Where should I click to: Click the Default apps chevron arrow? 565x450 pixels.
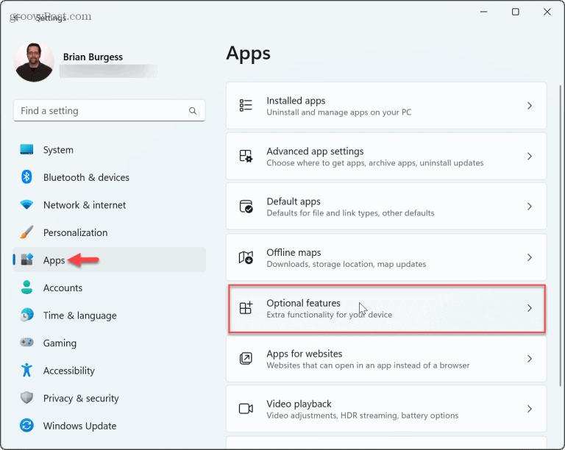click(530, 207)
